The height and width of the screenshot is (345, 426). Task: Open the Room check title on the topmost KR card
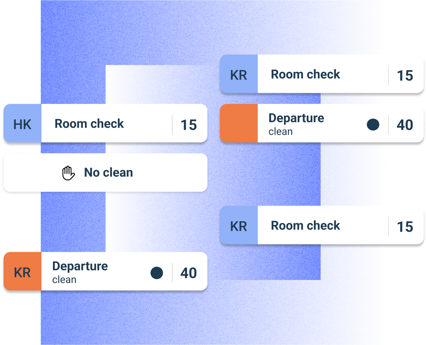pyautogui.click(x=305, y=74)
